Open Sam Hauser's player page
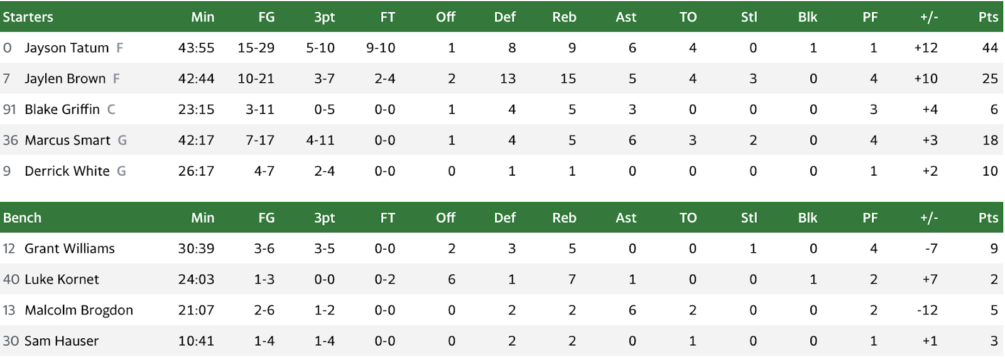 point(62,341)
